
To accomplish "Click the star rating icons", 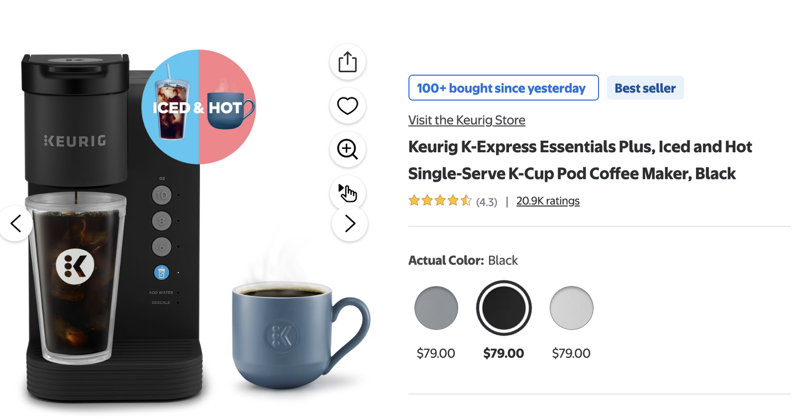I will click(x=440, y=201).
